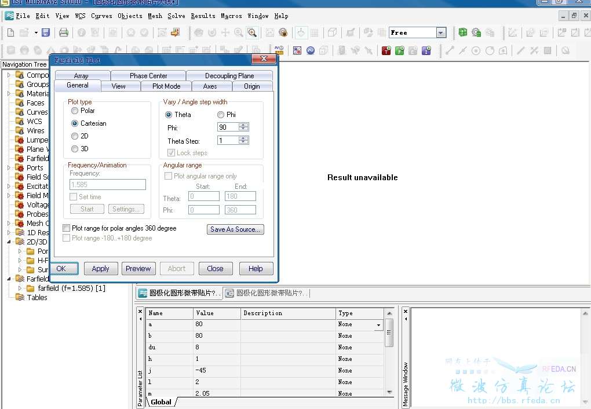Select the Components folder icon in tree
Viewport: 591px width, 409px height.
[20, 75]
